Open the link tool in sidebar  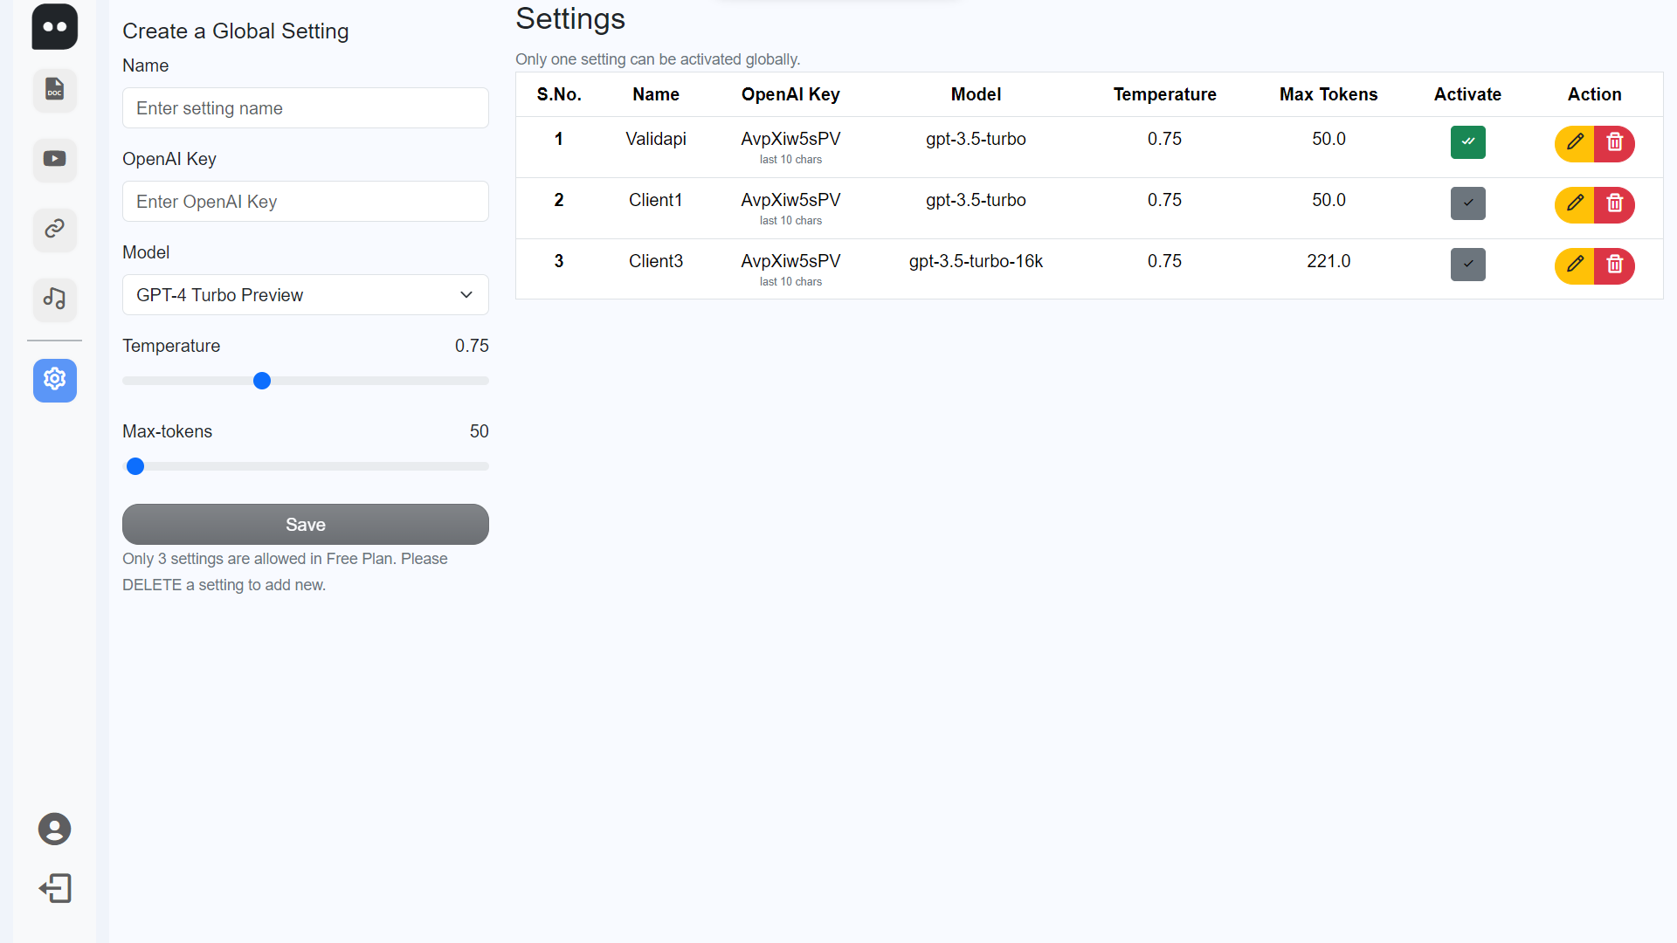[54, 229]
